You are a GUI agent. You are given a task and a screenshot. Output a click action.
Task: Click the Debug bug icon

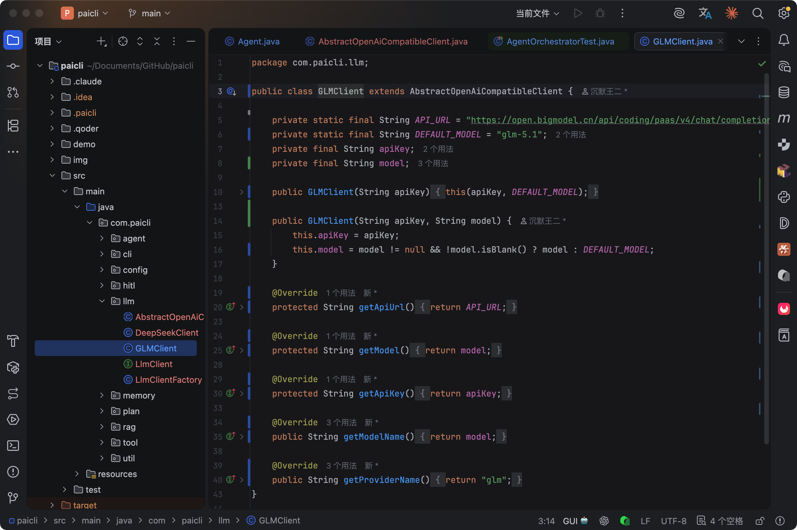pos(600,13)
